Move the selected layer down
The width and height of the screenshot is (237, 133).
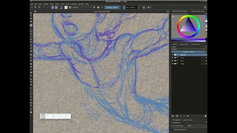pos(181,116)
